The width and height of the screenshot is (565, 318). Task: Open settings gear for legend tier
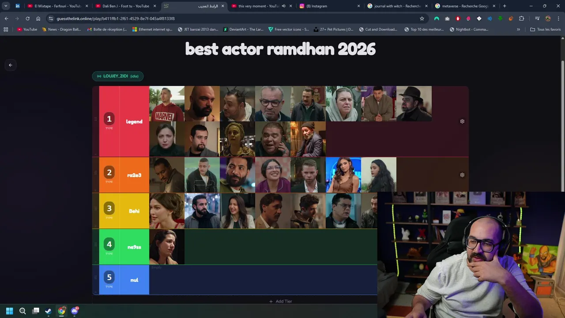[462, 121]
